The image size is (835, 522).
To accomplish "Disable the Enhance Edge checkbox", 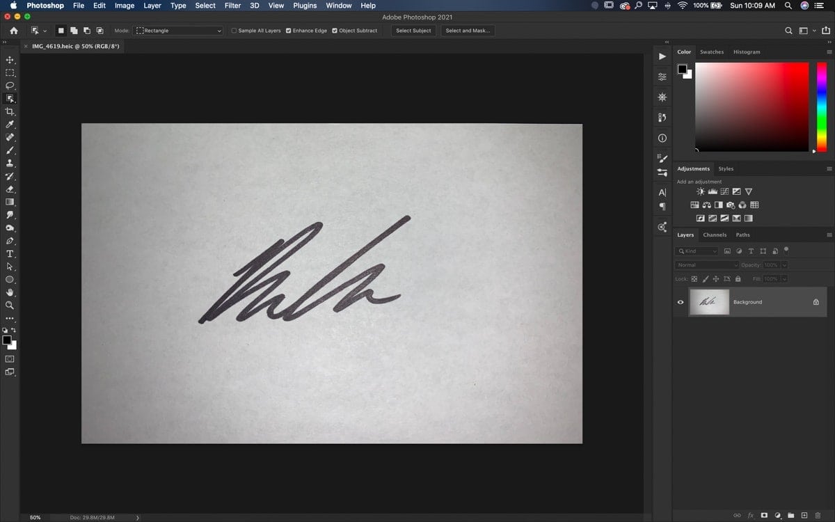I will coord(289,31).
